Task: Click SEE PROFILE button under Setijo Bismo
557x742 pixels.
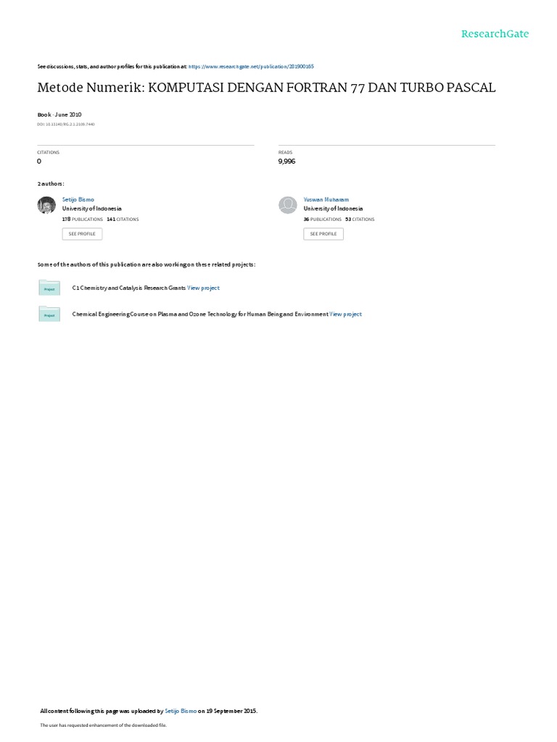Action: (x=82, y=234)
